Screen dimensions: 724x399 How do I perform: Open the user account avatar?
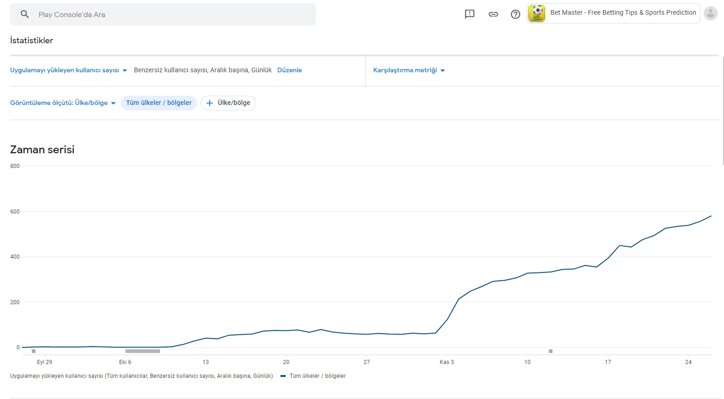(711, 13)
